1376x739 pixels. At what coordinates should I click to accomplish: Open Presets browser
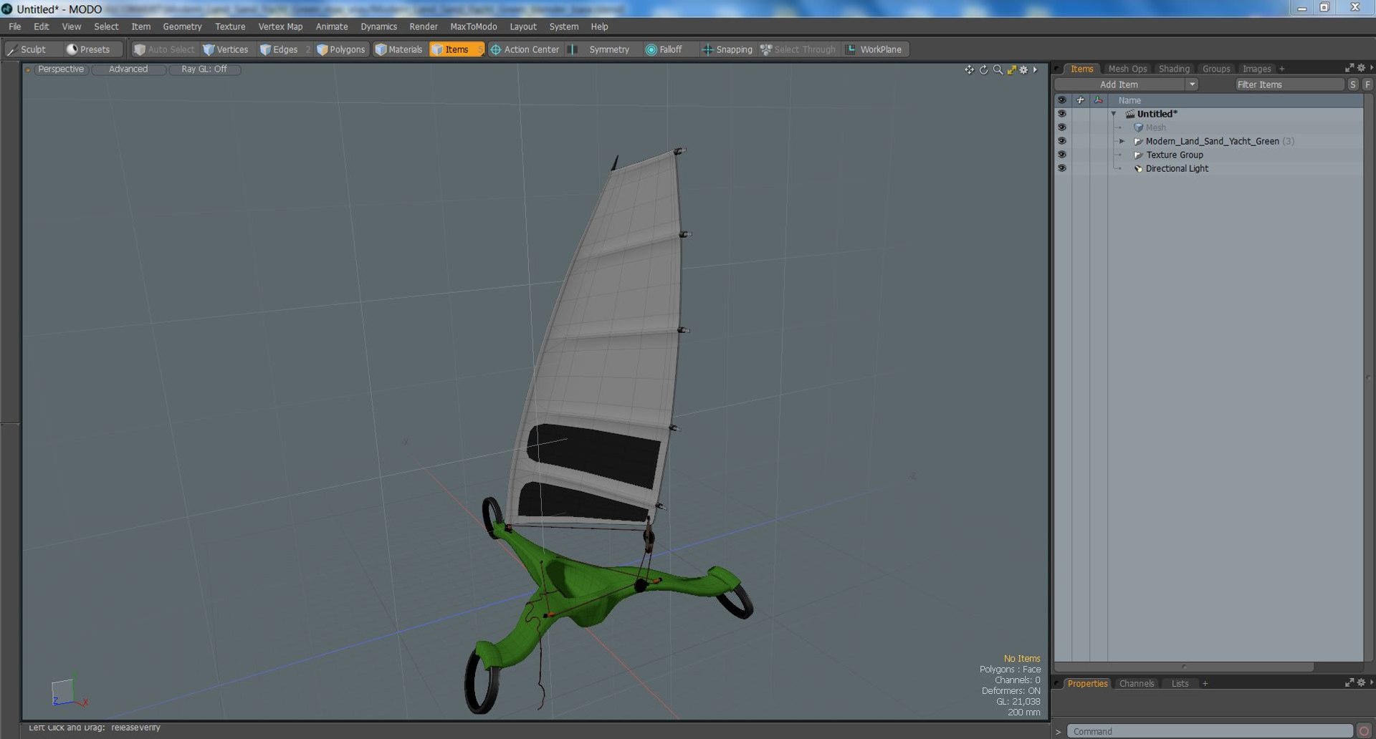tap(88, 49)
